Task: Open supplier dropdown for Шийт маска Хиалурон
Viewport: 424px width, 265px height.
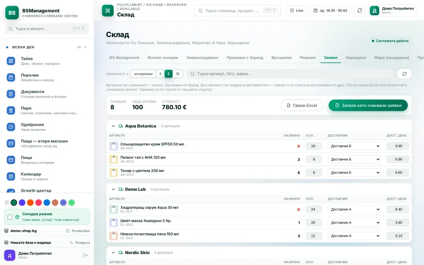Action: (x=354, y=223)
